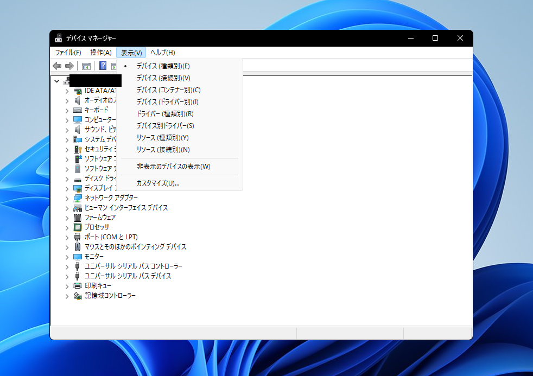The image size is (533, 376).
Task: Expand the ポート (COM と LPT) node
Action: 67,238
